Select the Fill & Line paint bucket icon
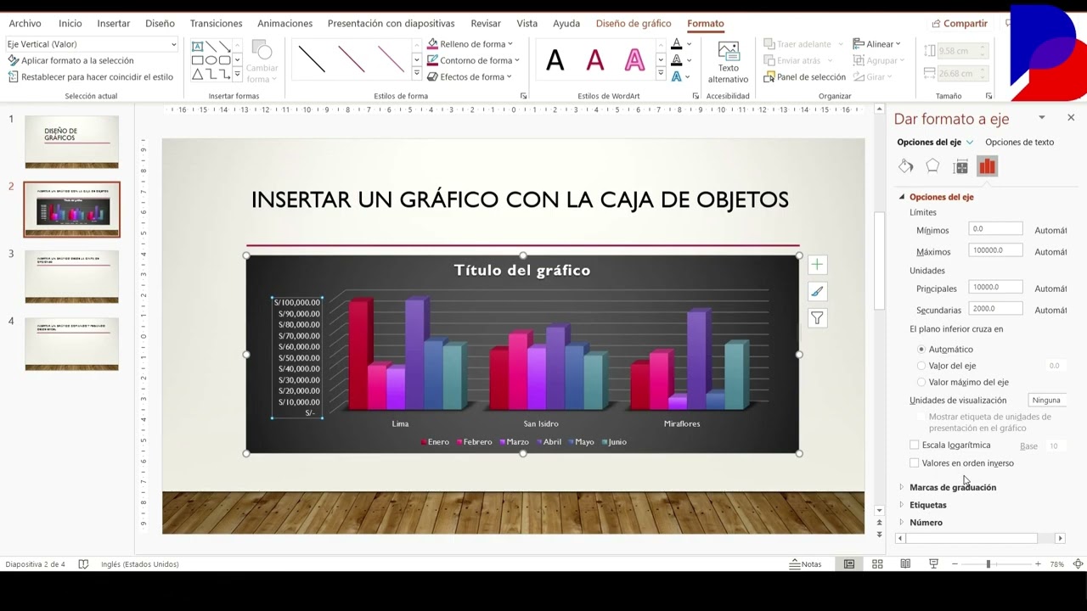The height and width of the screenshot is (611, 1087). 906,166
